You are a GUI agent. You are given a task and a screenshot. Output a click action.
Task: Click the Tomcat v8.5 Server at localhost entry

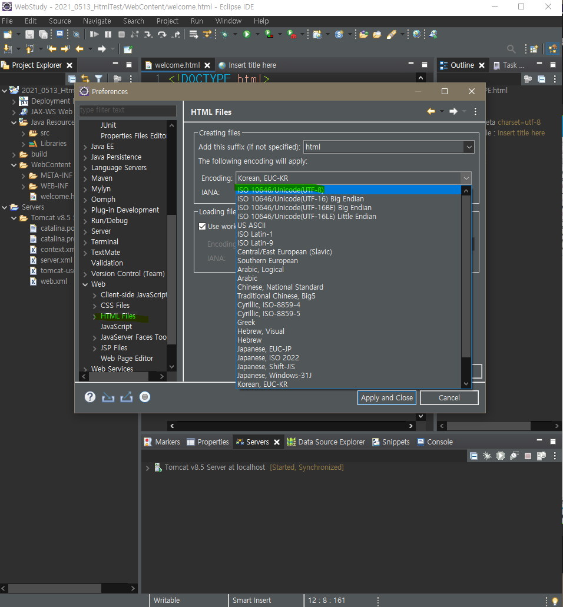pyautogui.click(x=215, y=467)
